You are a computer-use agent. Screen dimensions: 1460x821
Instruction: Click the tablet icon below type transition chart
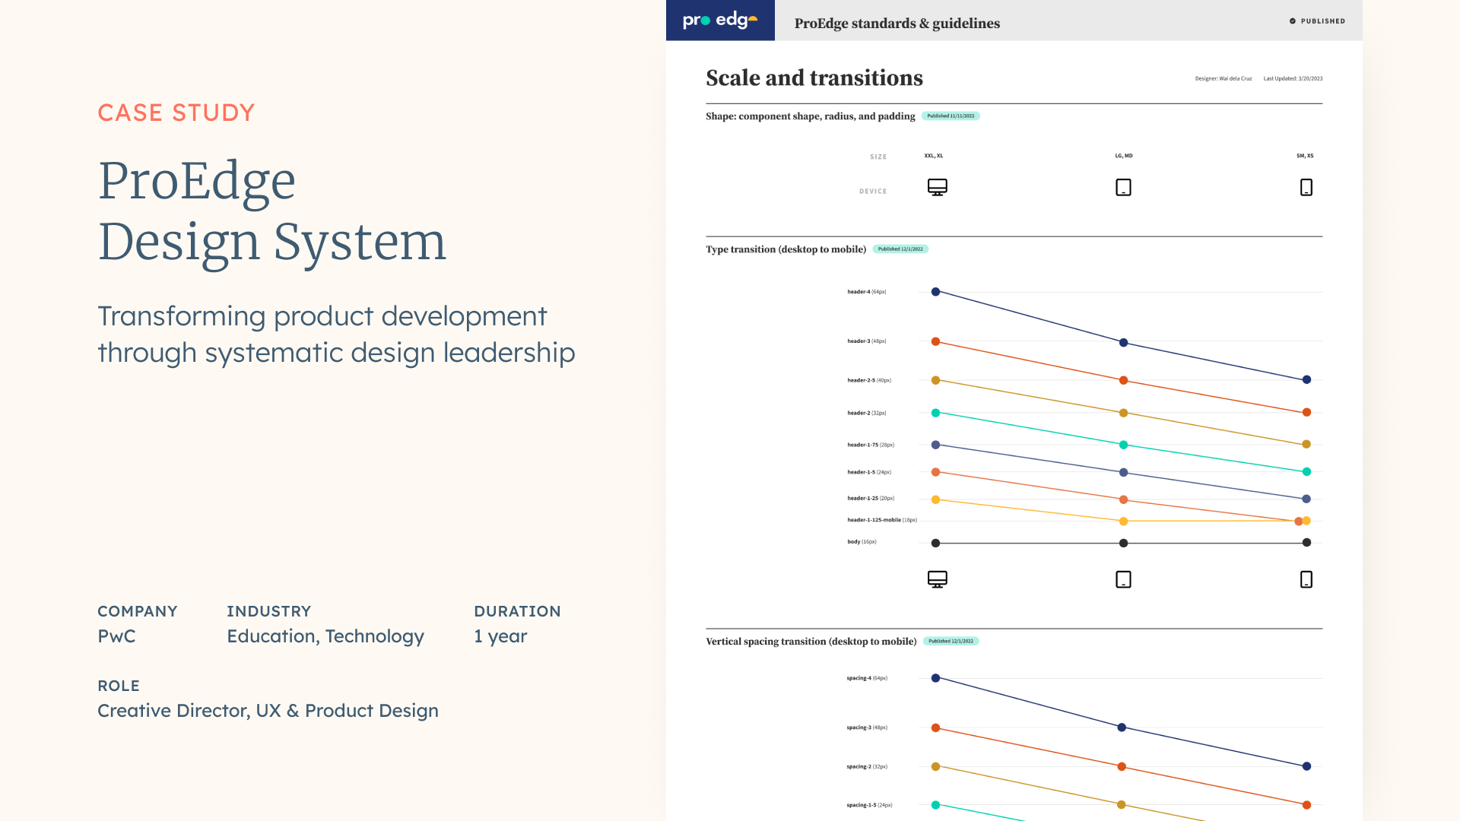[x=1123, y=579]
